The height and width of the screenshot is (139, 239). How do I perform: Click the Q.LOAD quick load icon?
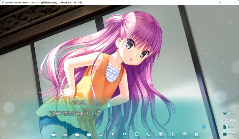click(65, 135)
